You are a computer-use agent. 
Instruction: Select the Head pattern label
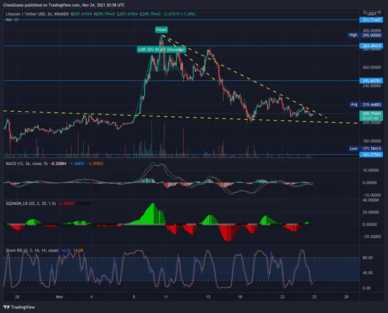(161, 30)
